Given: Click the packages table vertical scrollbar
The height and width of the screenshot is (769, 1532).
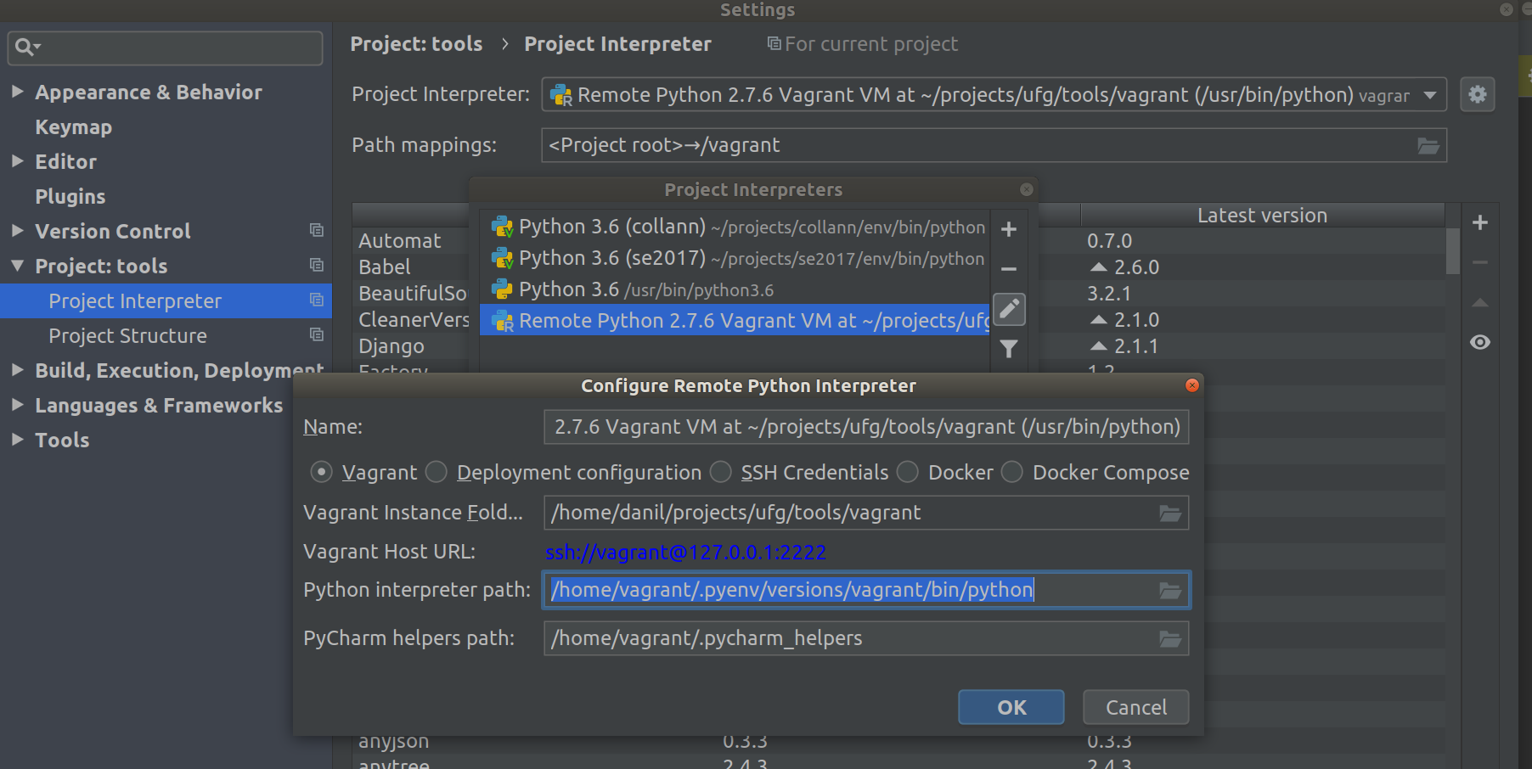Looking at the screenshot, I should [1453, 252].
